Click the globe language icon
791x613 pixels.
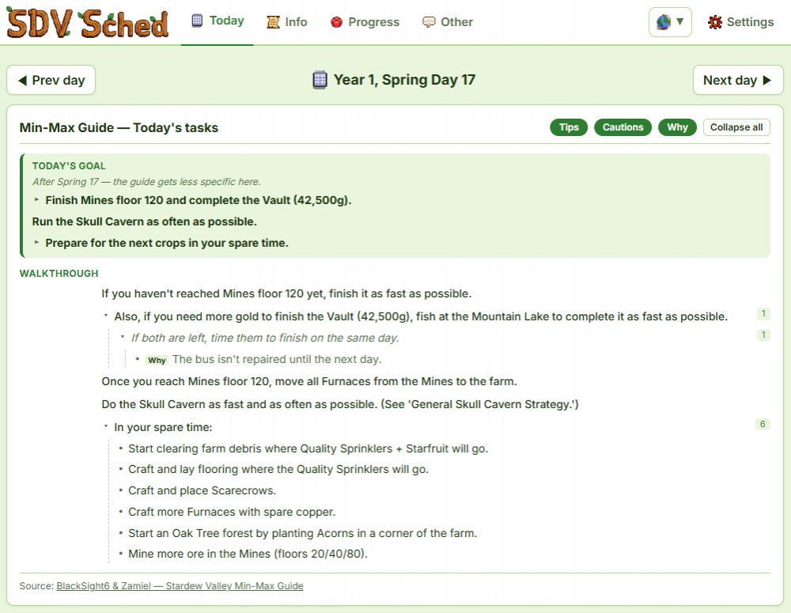pos(664,21)
